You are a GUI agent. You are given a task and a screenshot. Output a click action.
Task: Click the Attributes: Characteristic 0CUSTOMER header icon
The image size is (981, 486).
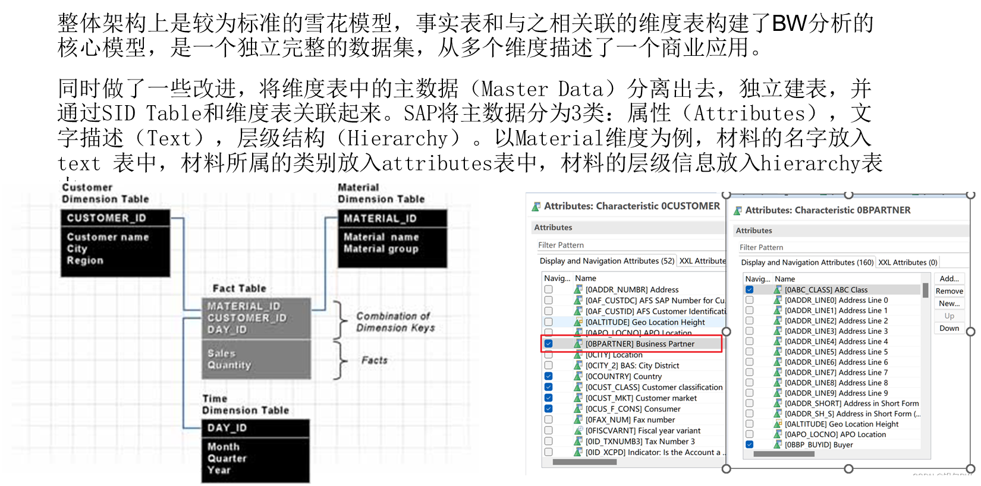point(536,207)
